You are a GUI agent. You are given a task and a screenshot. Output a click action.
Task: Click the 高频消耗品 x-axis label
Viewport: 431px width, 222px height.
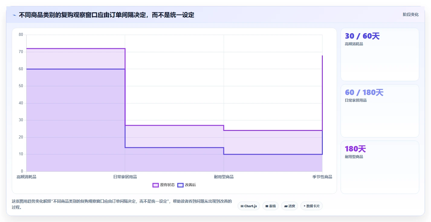coord(26,177)
